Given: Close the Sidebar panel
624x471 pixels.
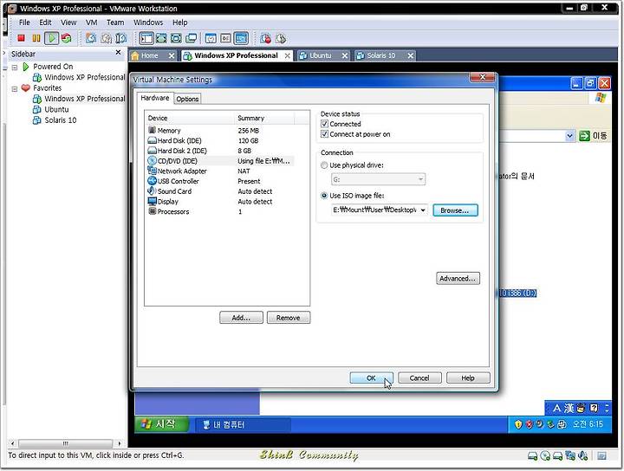Looking at the screenshot, I should click(118, 53).
